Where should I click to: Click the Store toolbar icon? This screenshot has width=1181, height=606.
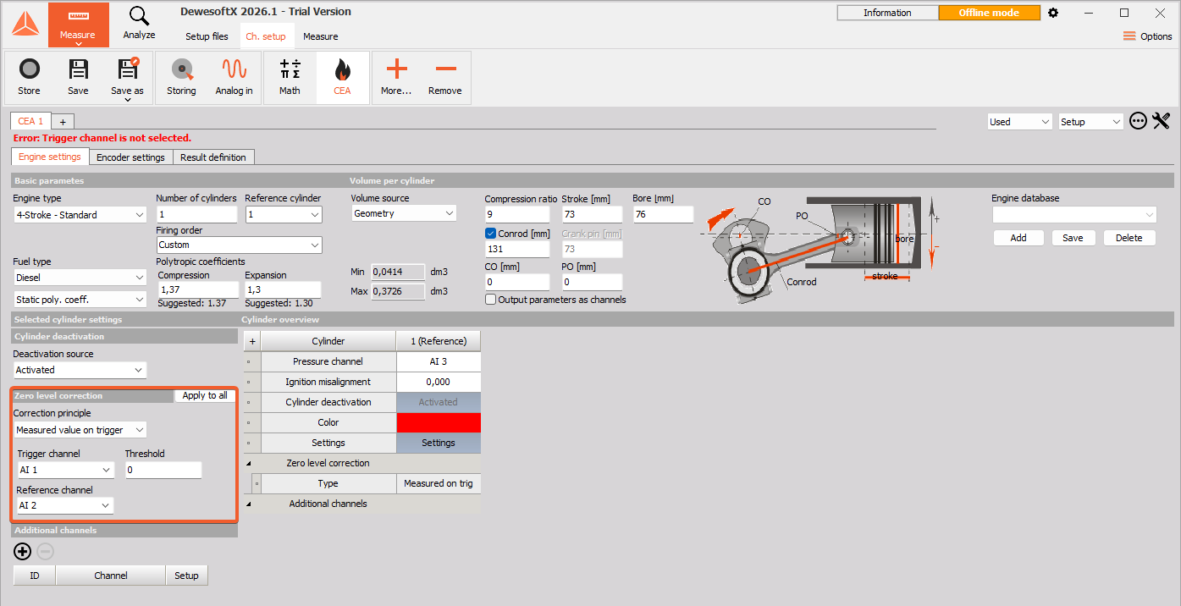29,77
